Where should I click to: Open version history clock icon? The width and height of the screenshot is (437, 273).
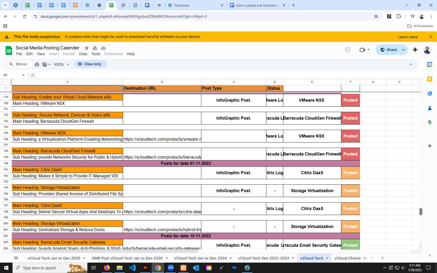pyautogui.click(x=348, y=50)
